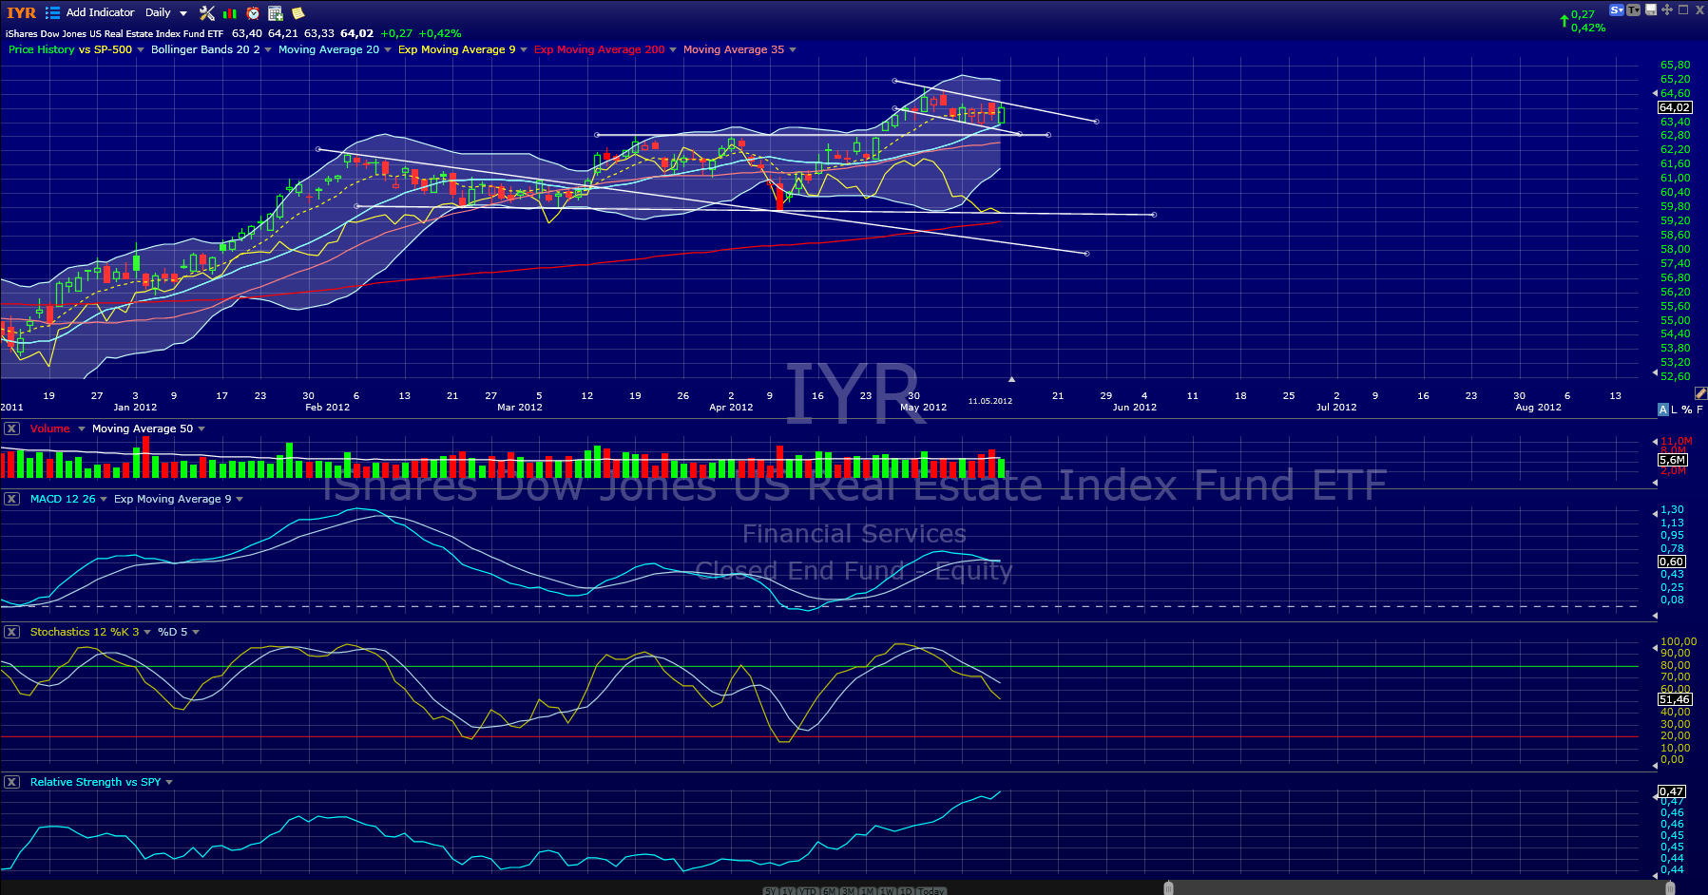The height and width of the screenshot is (895, 1708).
Task: Set a price alert with clock icon
Action: point(253,13)
